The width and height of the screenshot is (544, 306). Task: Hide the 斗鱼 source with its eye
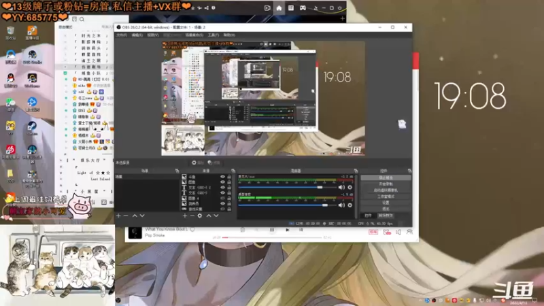pos(223,177)
